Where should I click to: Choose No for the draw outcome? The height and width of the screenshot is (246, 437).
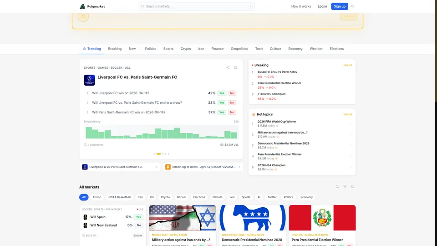pos(232,102)
